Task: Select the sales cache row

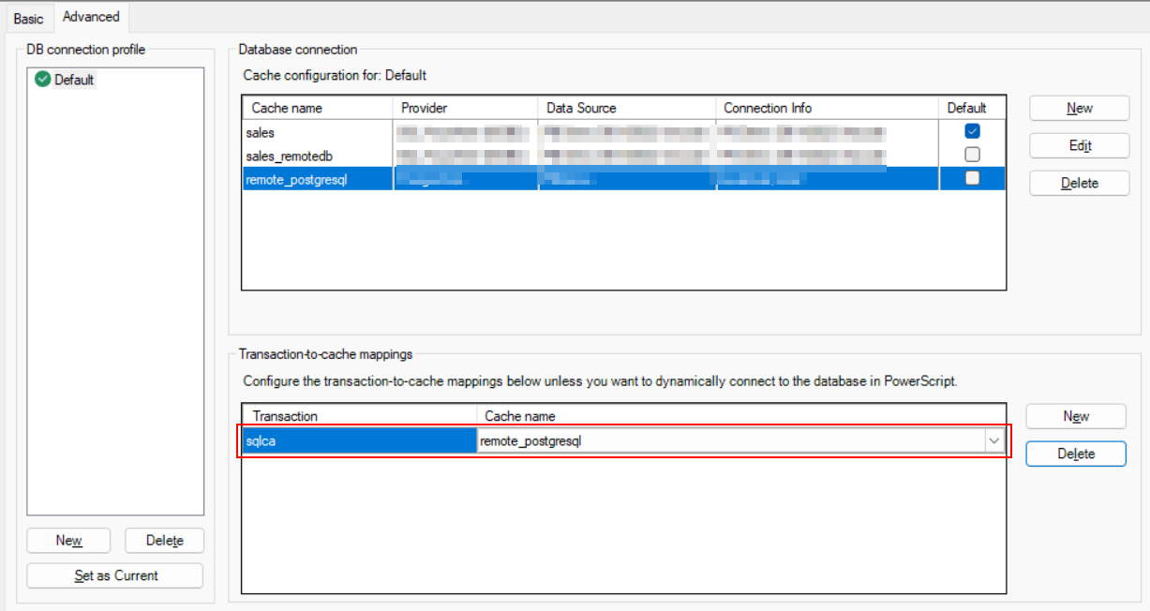Action: (x=261, y=132)
